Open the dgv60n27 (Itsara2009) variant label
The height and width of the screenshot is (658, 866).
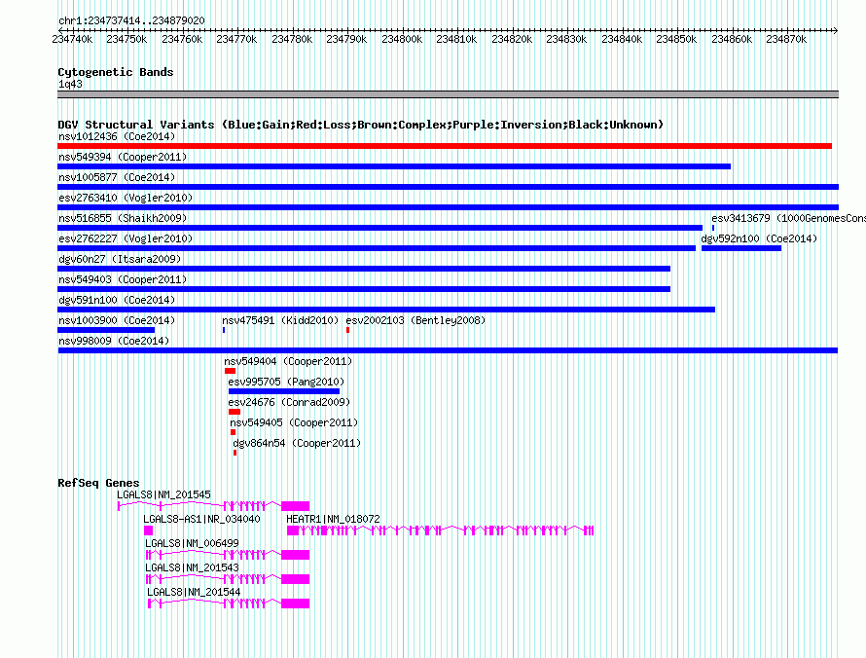[x=120, y=259]
